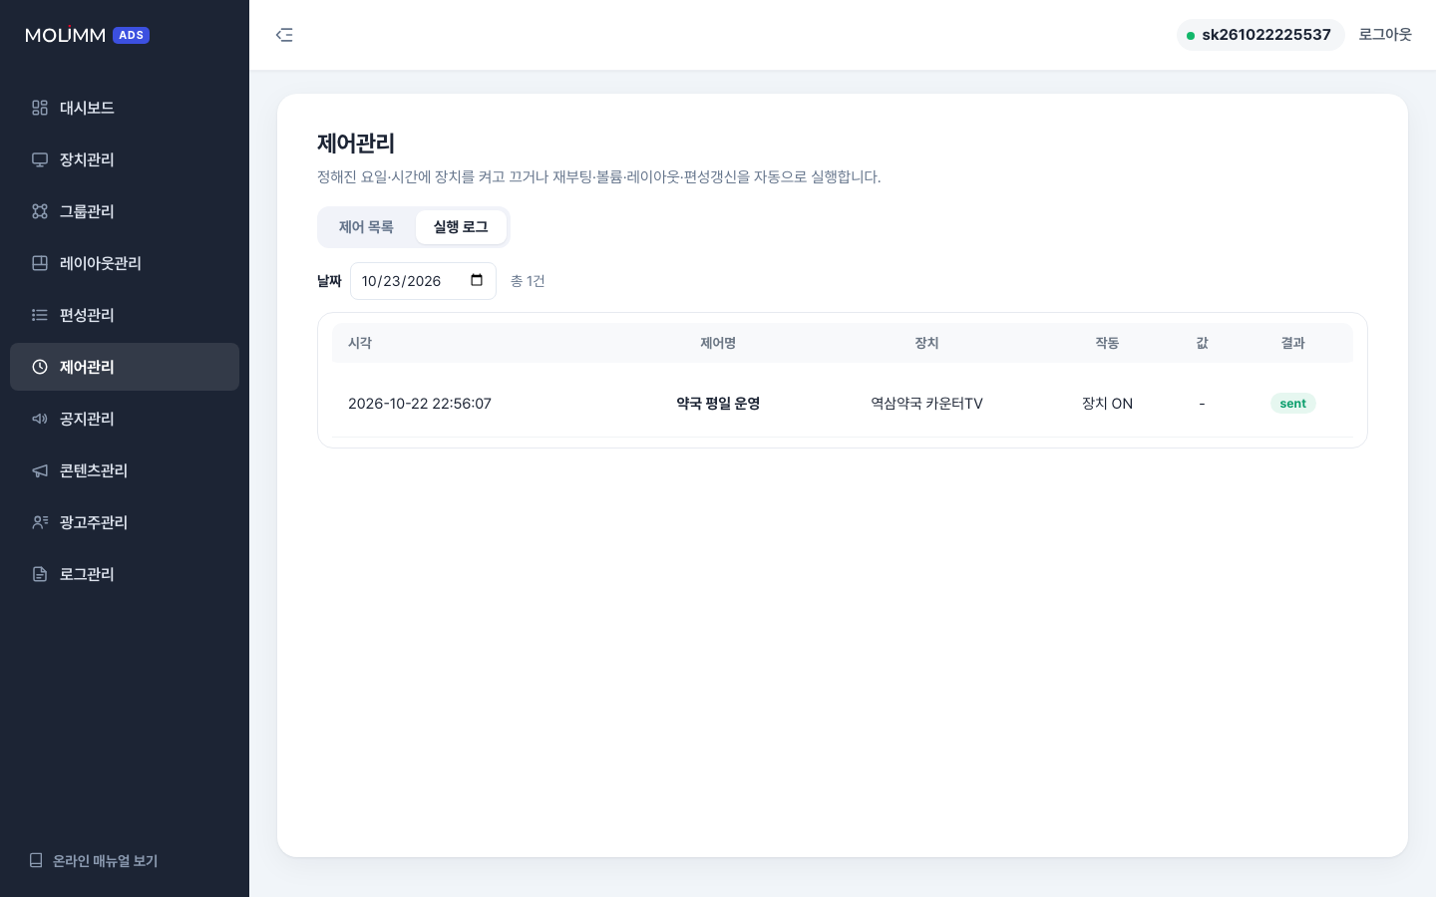Image resolution: width=1436 pixels, height=897 pixels.
Task: Click the timestamp 2026-10-22 22:56:07
Action: (420, 404)
